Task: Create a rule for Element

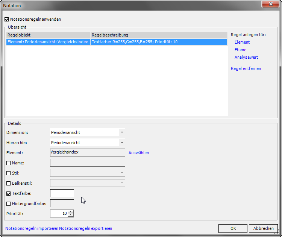Action: tap(242, 42)
